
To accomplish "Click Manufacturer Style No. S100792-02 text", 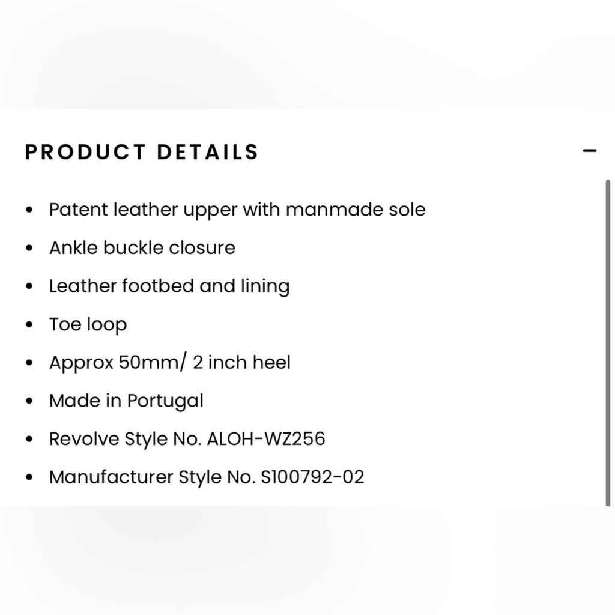I will (207, 477).
